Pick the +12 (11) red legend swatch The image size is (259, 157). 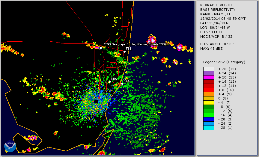(x=209, y=86)
